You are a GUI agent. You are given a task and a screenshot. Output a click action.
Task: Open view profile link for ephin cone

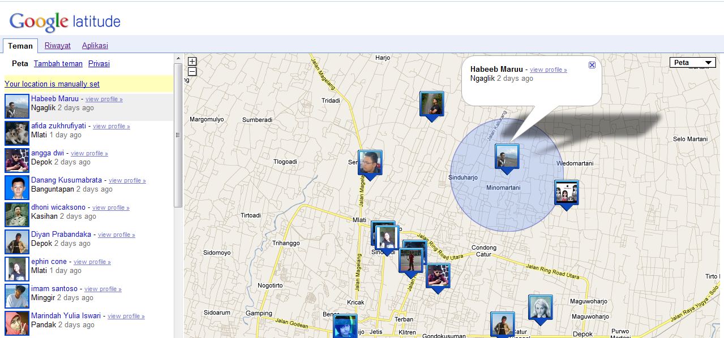[x=92, y=262]
